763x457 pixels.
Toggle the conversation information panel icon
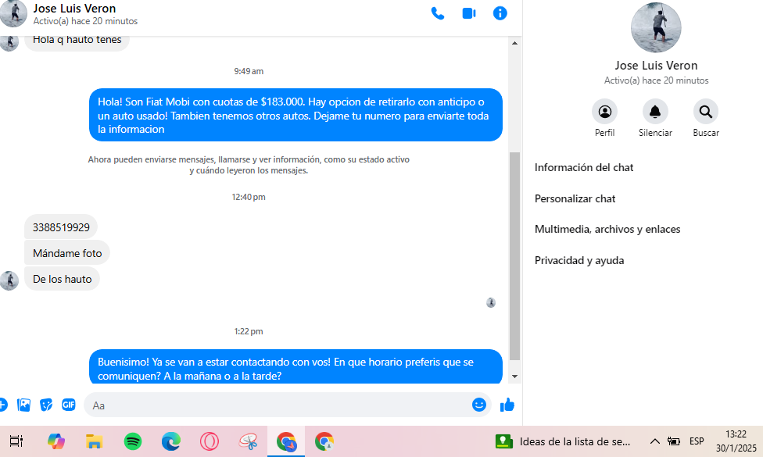[500, 13]
